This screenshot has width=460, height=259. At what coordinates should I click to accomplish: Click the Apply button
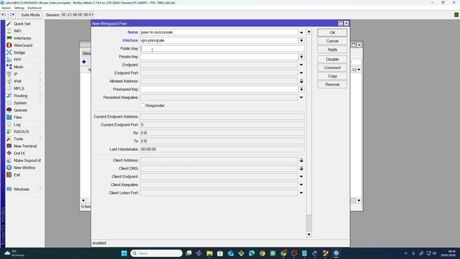pyautogui.click(x=332, y=50)
